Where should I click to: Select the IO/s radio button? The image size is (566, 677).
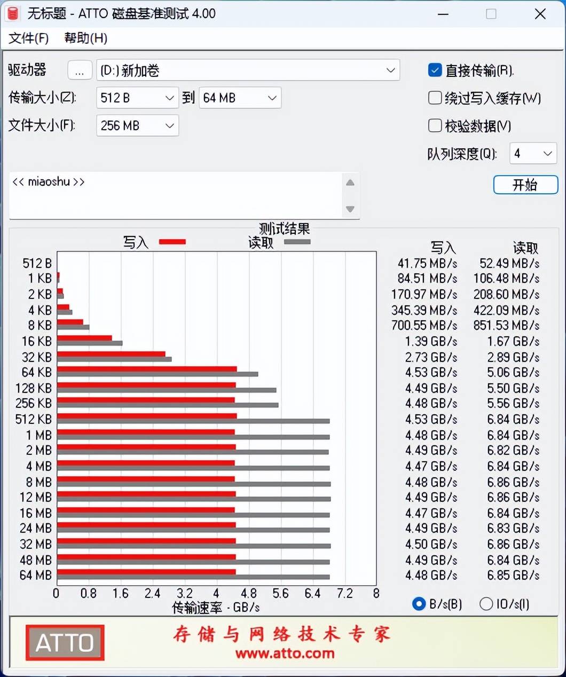(x=486, y=604)
